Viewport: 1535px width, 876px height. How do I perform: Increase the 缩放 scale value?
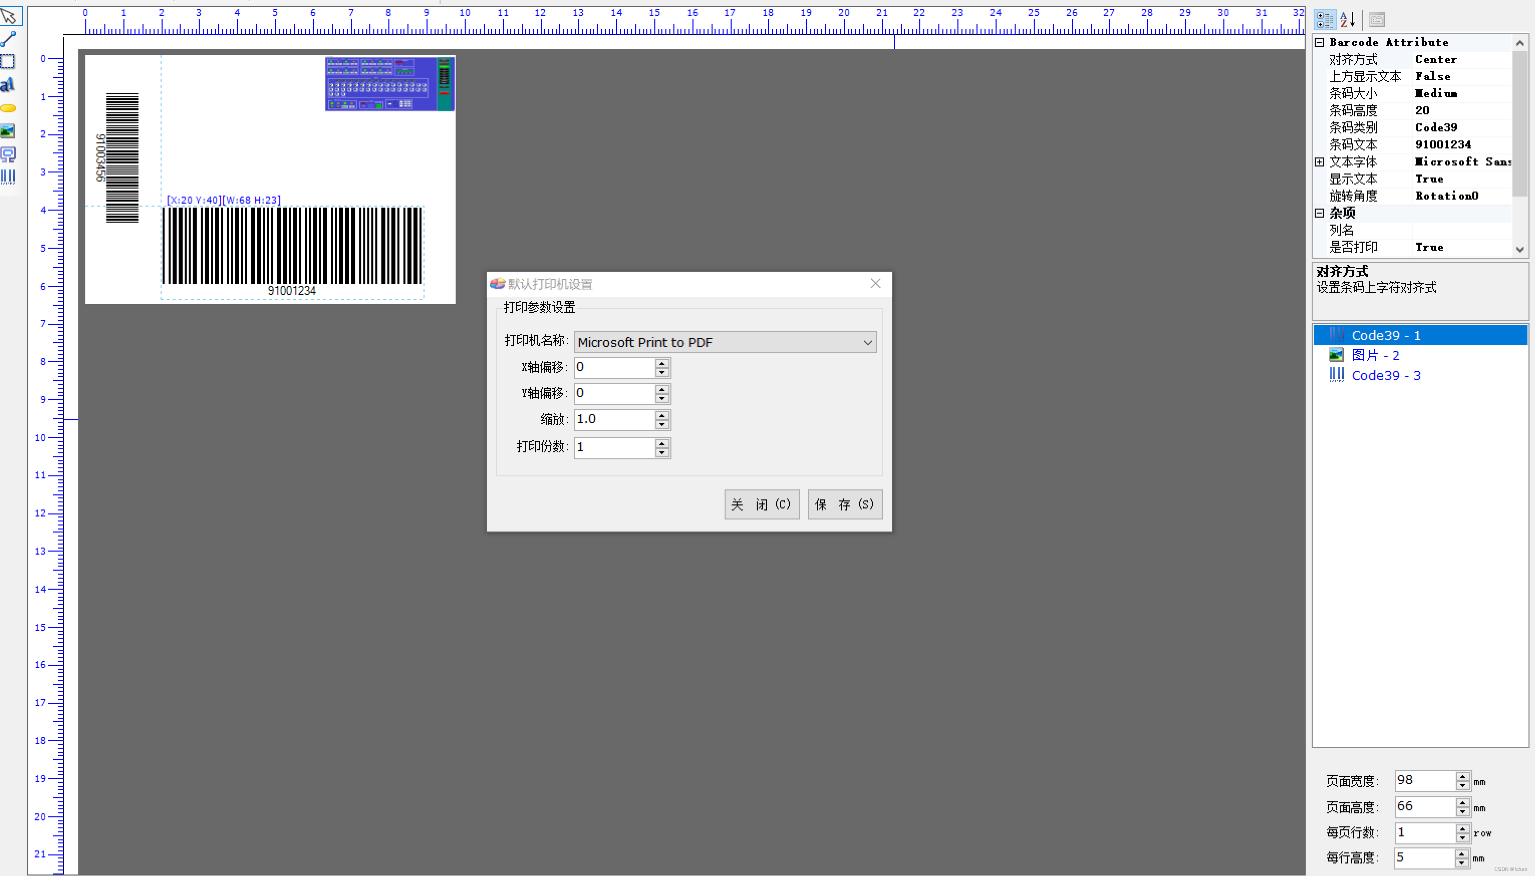point(662,416)
